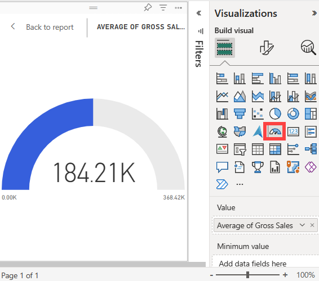Open get more visuals ellipsis
Viewport: 319px width, 281px height.
point(240,184)
